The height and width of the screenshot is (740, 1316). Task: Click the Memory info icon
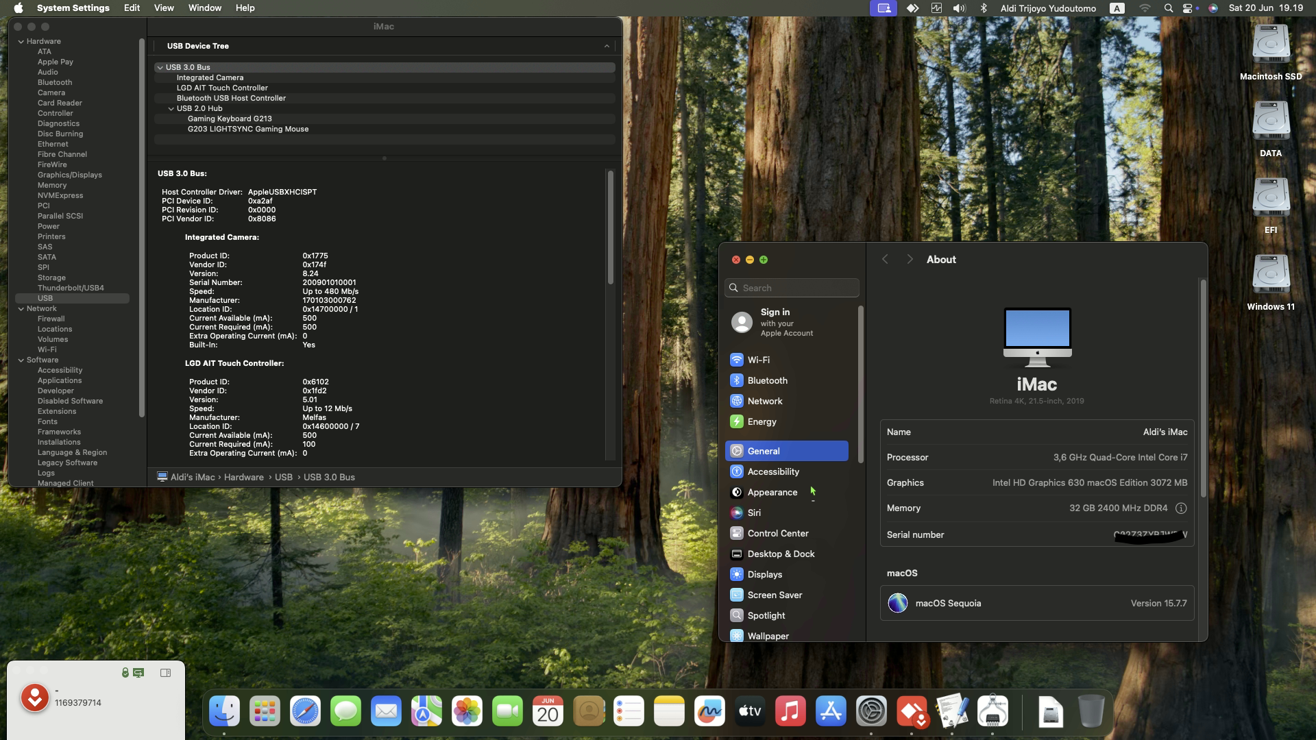(x=1181, y=508)
